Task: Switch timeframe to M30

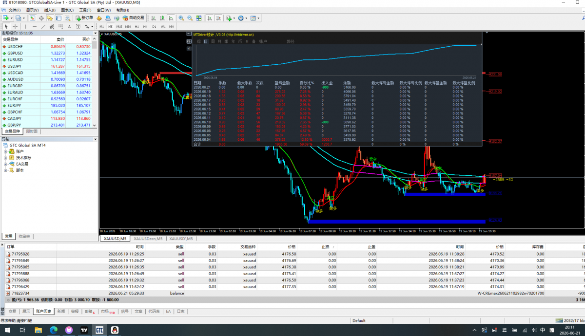Action: click(x=128, y=26)
